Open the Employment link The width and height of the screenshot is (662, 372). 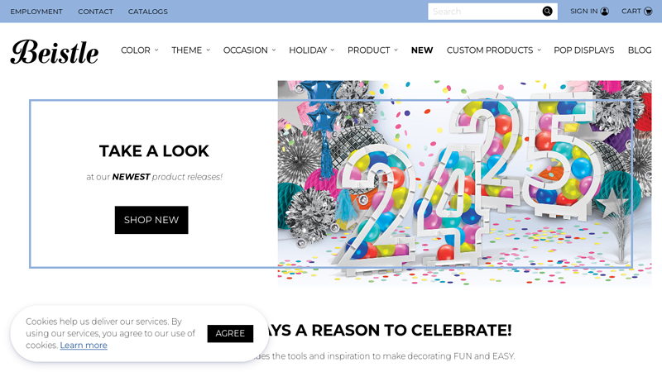36,12
